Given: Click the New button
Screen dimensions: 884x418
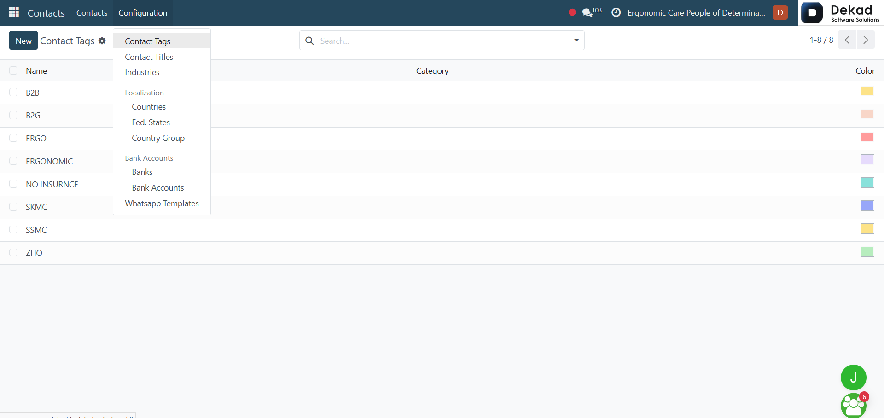Looking at the screenshot, I should 23,41.
